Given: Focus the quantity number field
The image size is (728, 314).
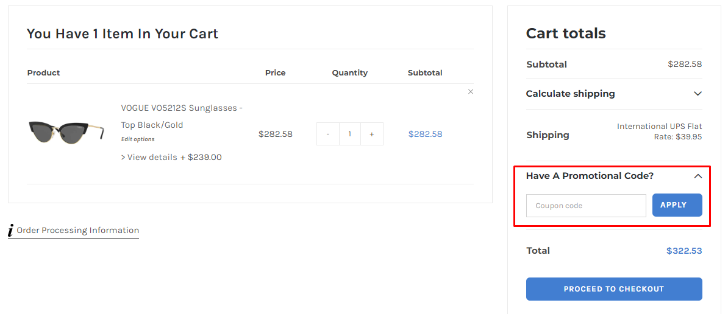Looking at the screenshot, I should click(x=350, y=134).
